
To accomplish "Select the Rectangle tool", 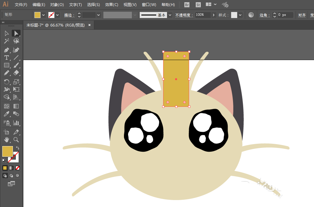I will coord(7,65).
